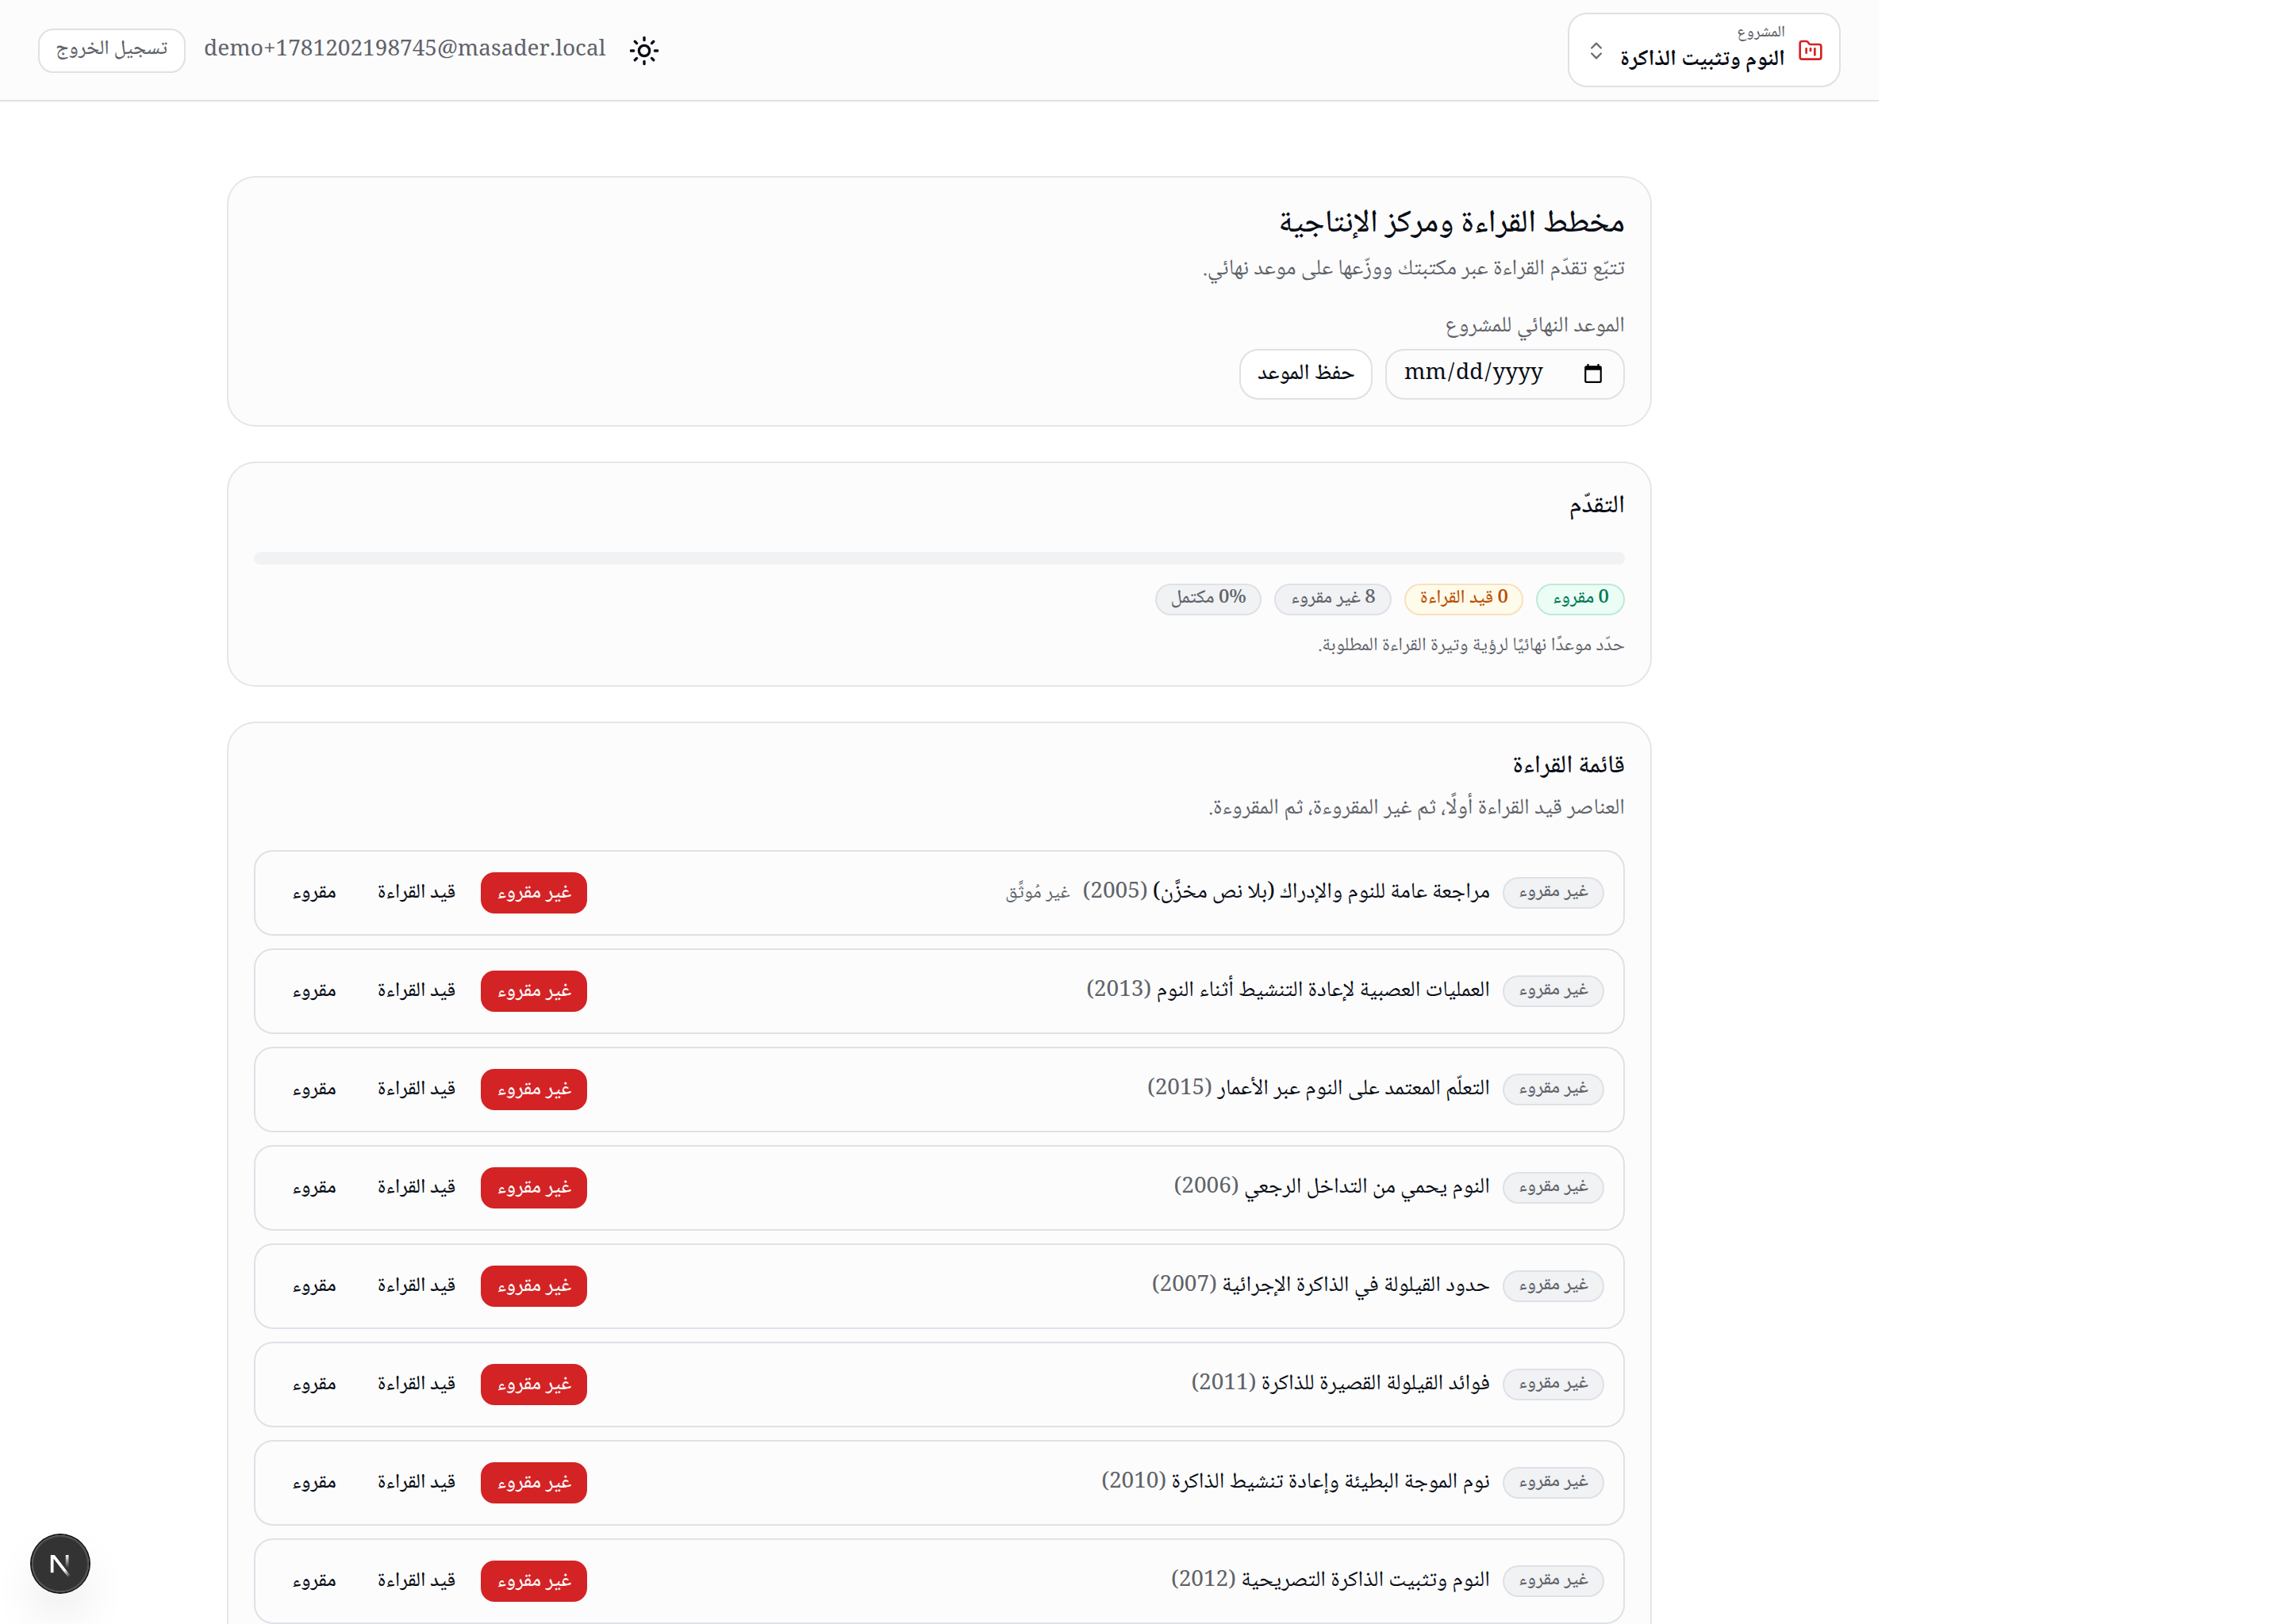Set العمليات العصبية (2013) row to قيد القراءة

coord(417,990)
